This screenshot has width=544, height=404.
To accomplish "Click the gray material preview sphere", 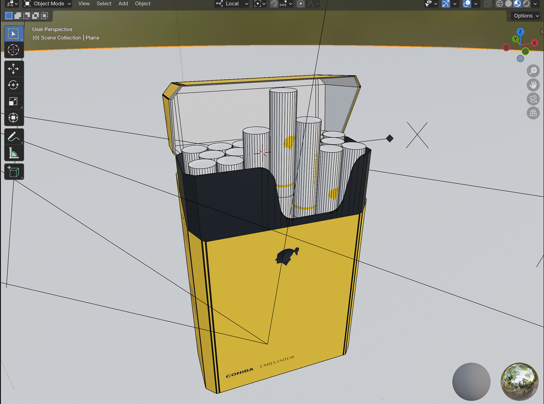I will point(471,382).
